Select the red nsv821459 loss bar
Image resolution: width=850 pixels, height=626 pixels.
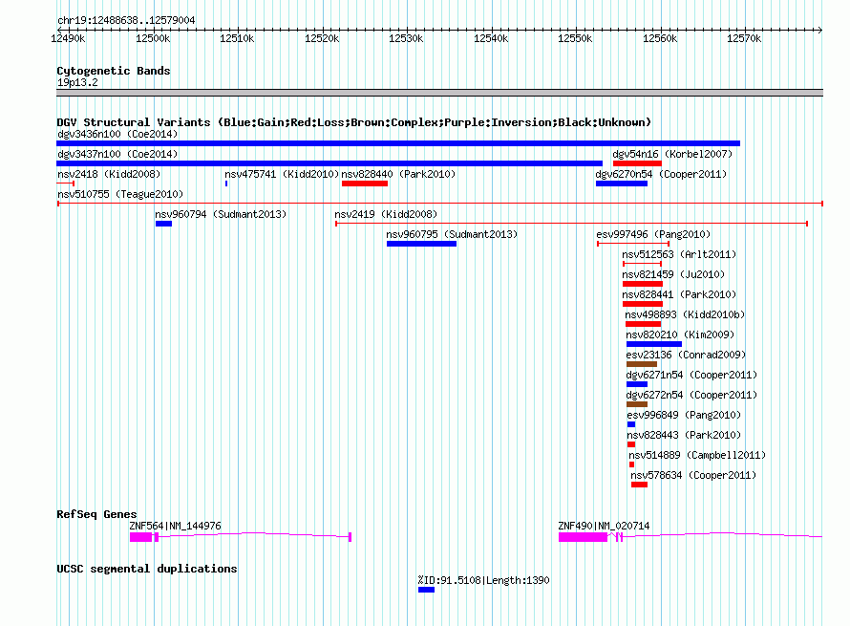click(643, 284)
